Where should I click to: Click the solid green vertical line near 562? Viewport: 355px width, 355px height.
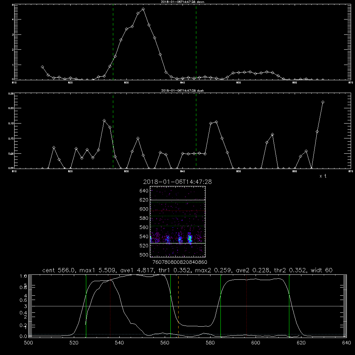[170, 306]
